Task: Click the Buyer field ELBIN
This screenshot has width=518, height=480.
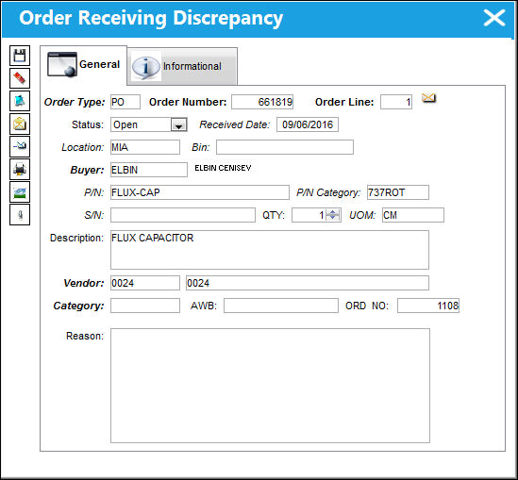Action: click(149, 170)
